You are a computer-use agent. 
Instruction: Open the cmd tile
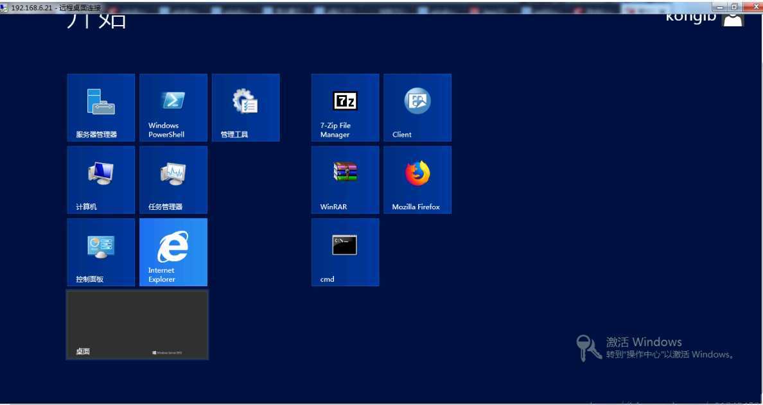pos(345,252)
